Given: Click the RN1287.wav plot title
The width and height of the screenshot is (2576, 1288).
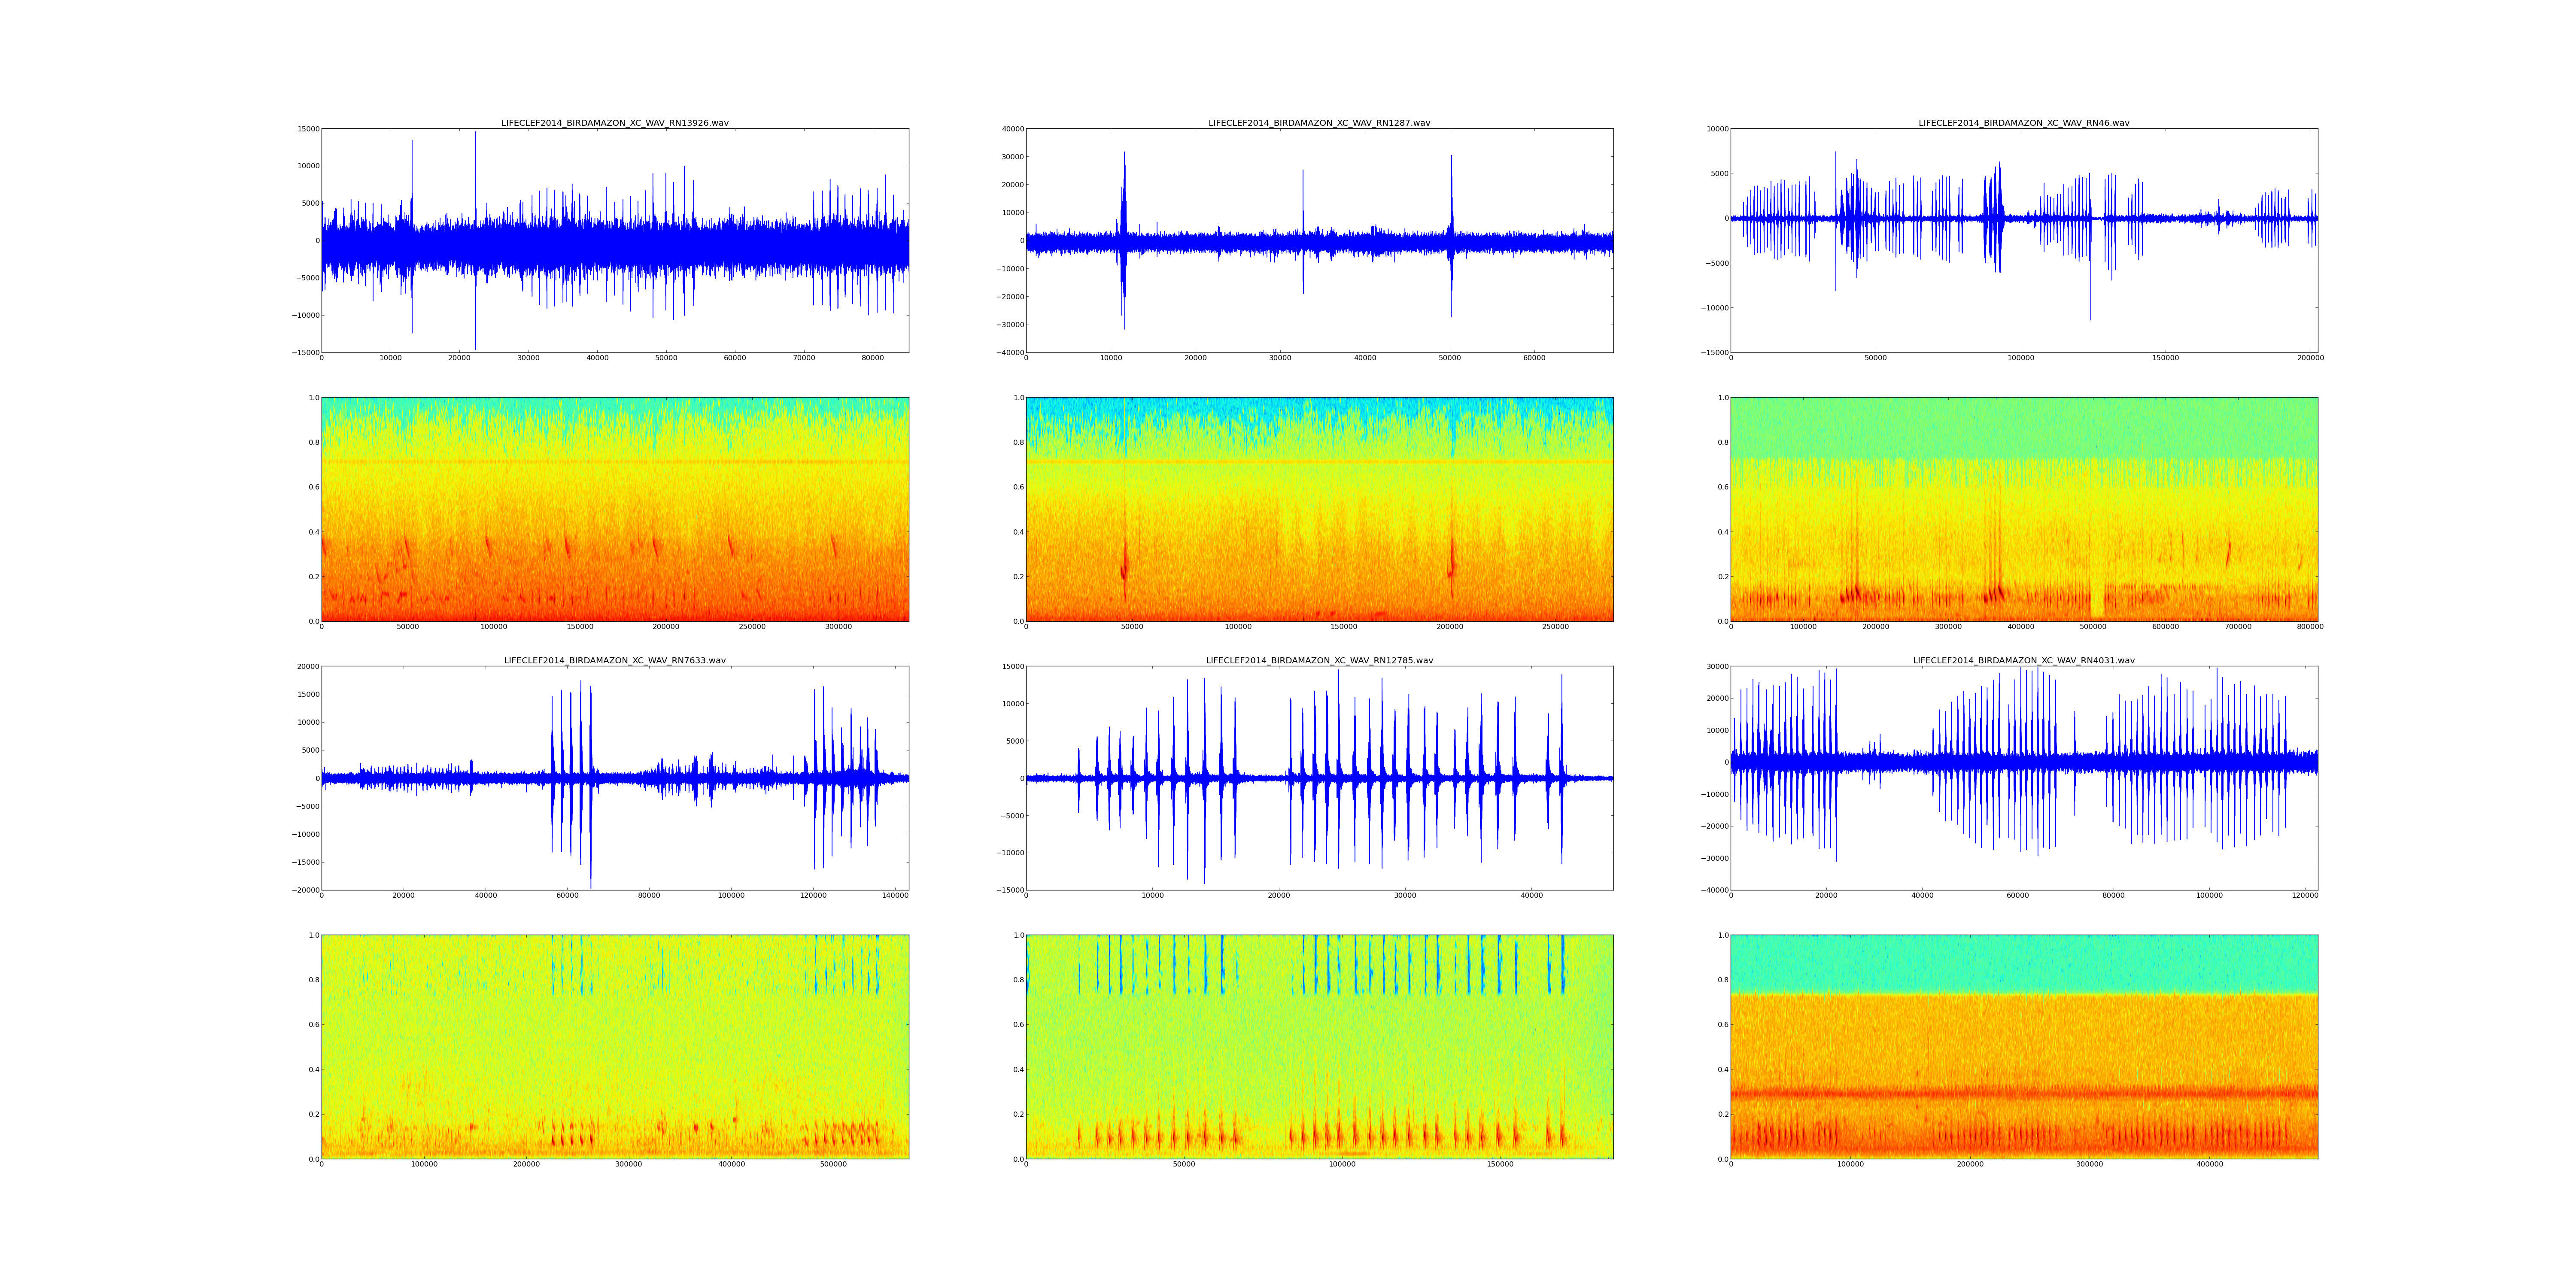Looking at the screenshot, I should 1319,123.
